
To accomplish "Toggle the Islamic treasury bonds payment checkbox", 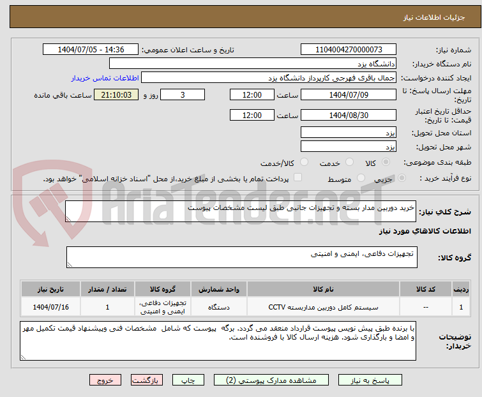I will click(x=298, y=177).
